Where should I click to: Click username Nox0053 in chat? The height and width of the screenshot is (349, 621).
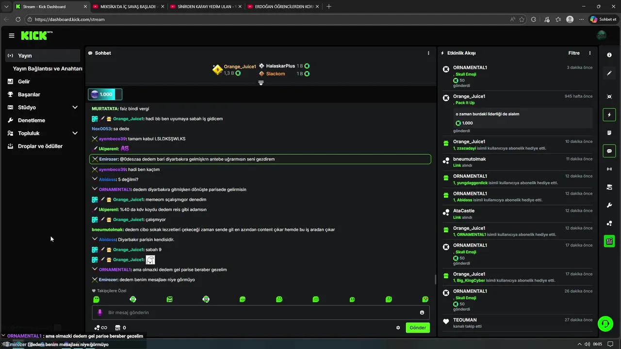click(101, 129)
